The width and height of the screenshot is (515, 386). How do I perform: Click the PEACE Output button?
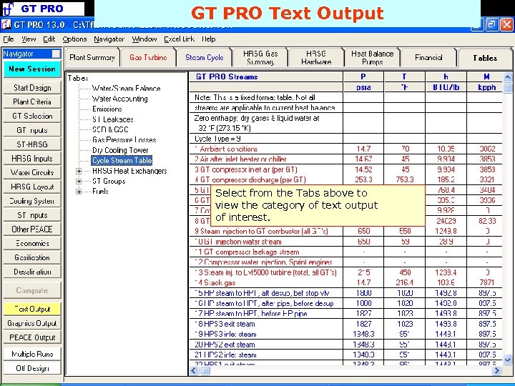pos(32,337)
